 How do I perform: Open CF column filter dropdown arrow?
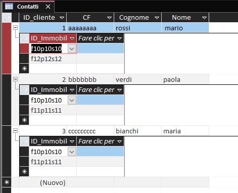(109, 18)
